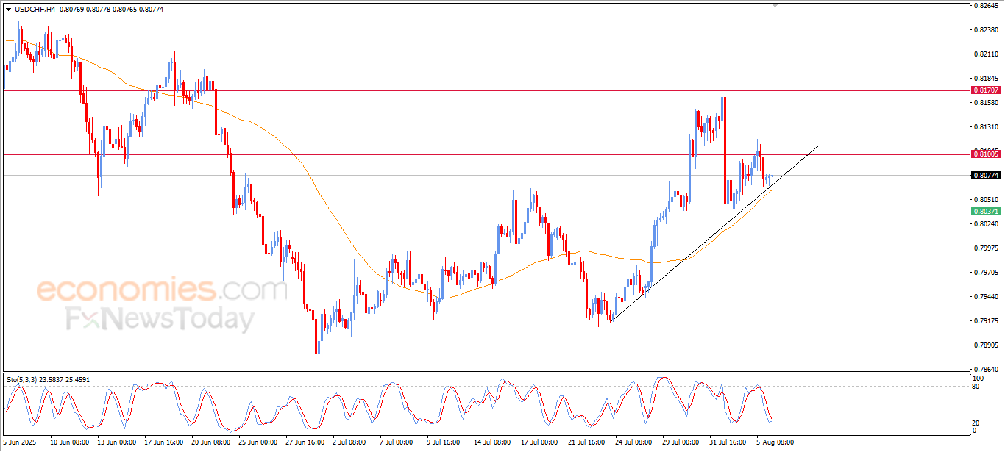Click the 5 Aug 08:00 time label
Image resolution: width=1005 pixels, height=452 pixels.
point(775,443)
